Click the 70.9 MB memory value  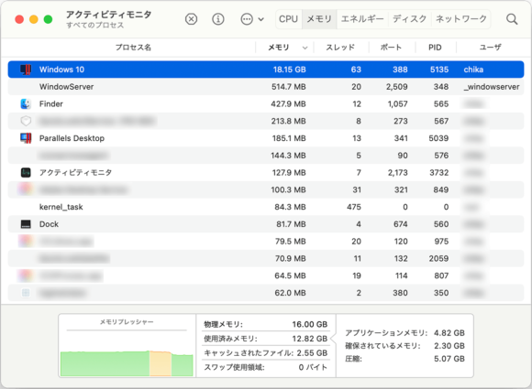click(x=291, y=258)
